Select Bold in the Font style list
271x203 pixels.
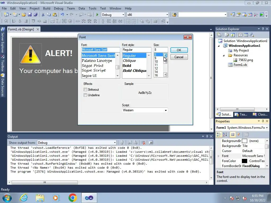(x=127, y=66)
